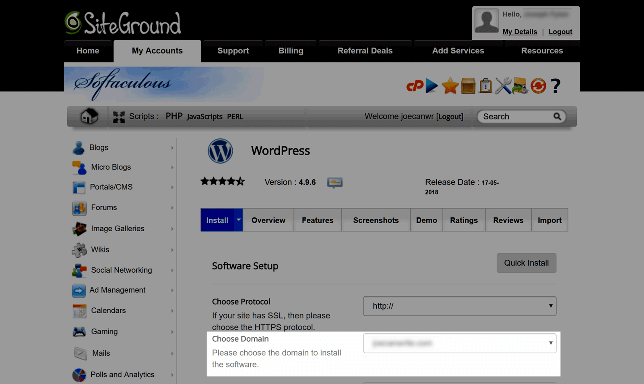Open the Billing tab
Image resolution: width=644 pixels, height=384 pixels.
[291, 51]
